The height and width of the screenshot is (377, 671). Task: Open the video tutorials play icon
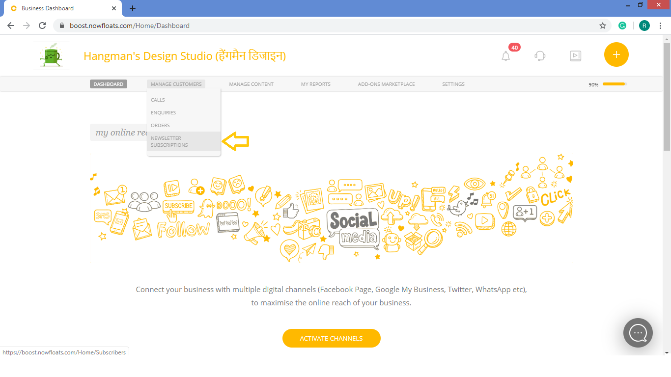tap(575, 56)
